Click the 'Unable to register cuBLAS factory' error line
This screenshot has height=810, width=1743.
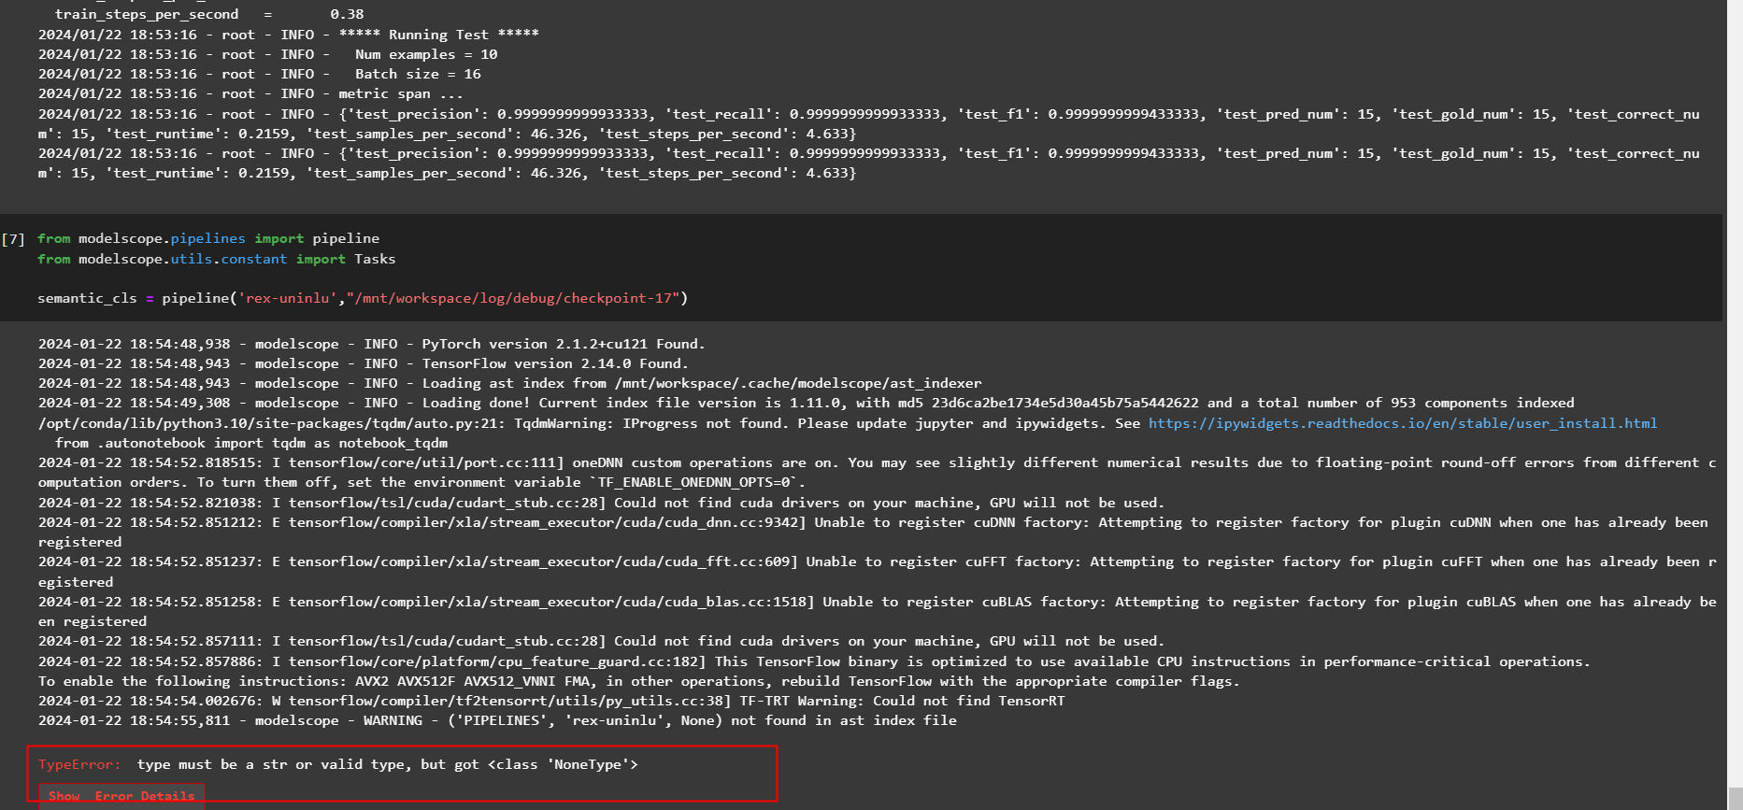(878, 611)
